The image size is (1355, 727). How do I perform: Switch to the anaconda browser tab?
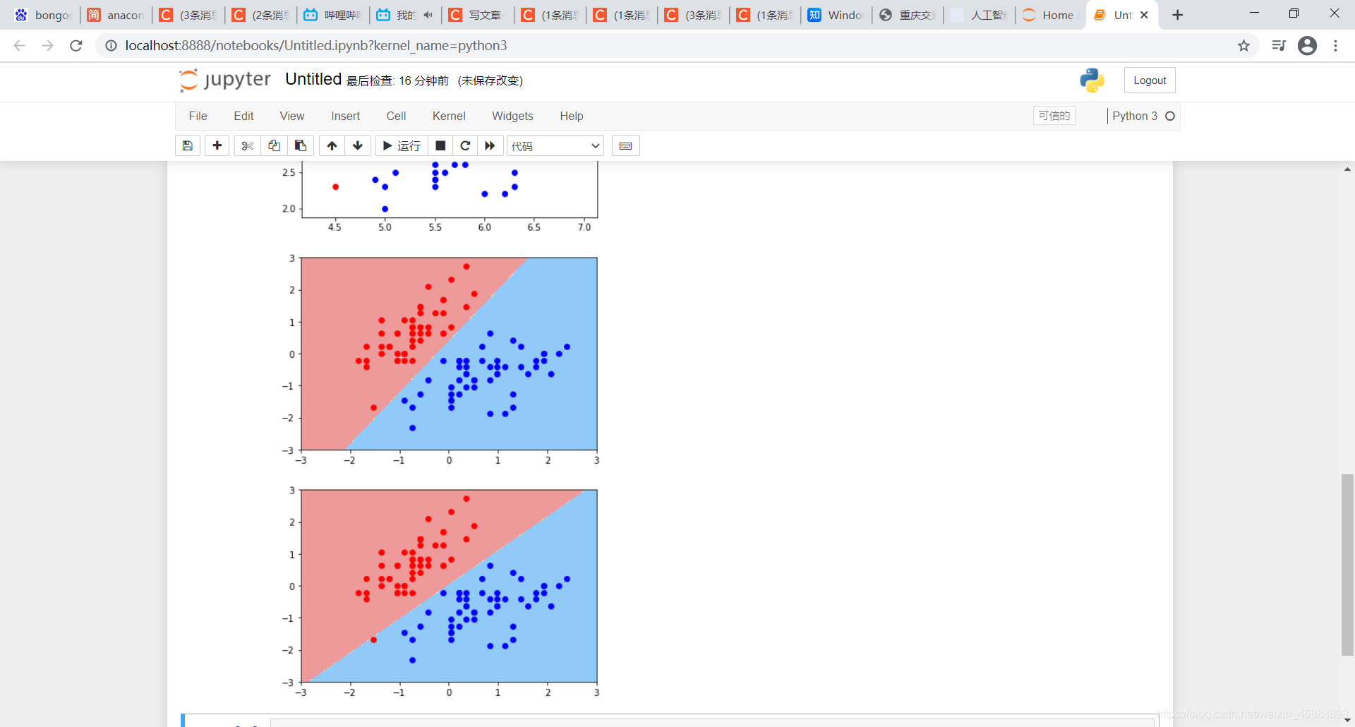pos(116,15)
